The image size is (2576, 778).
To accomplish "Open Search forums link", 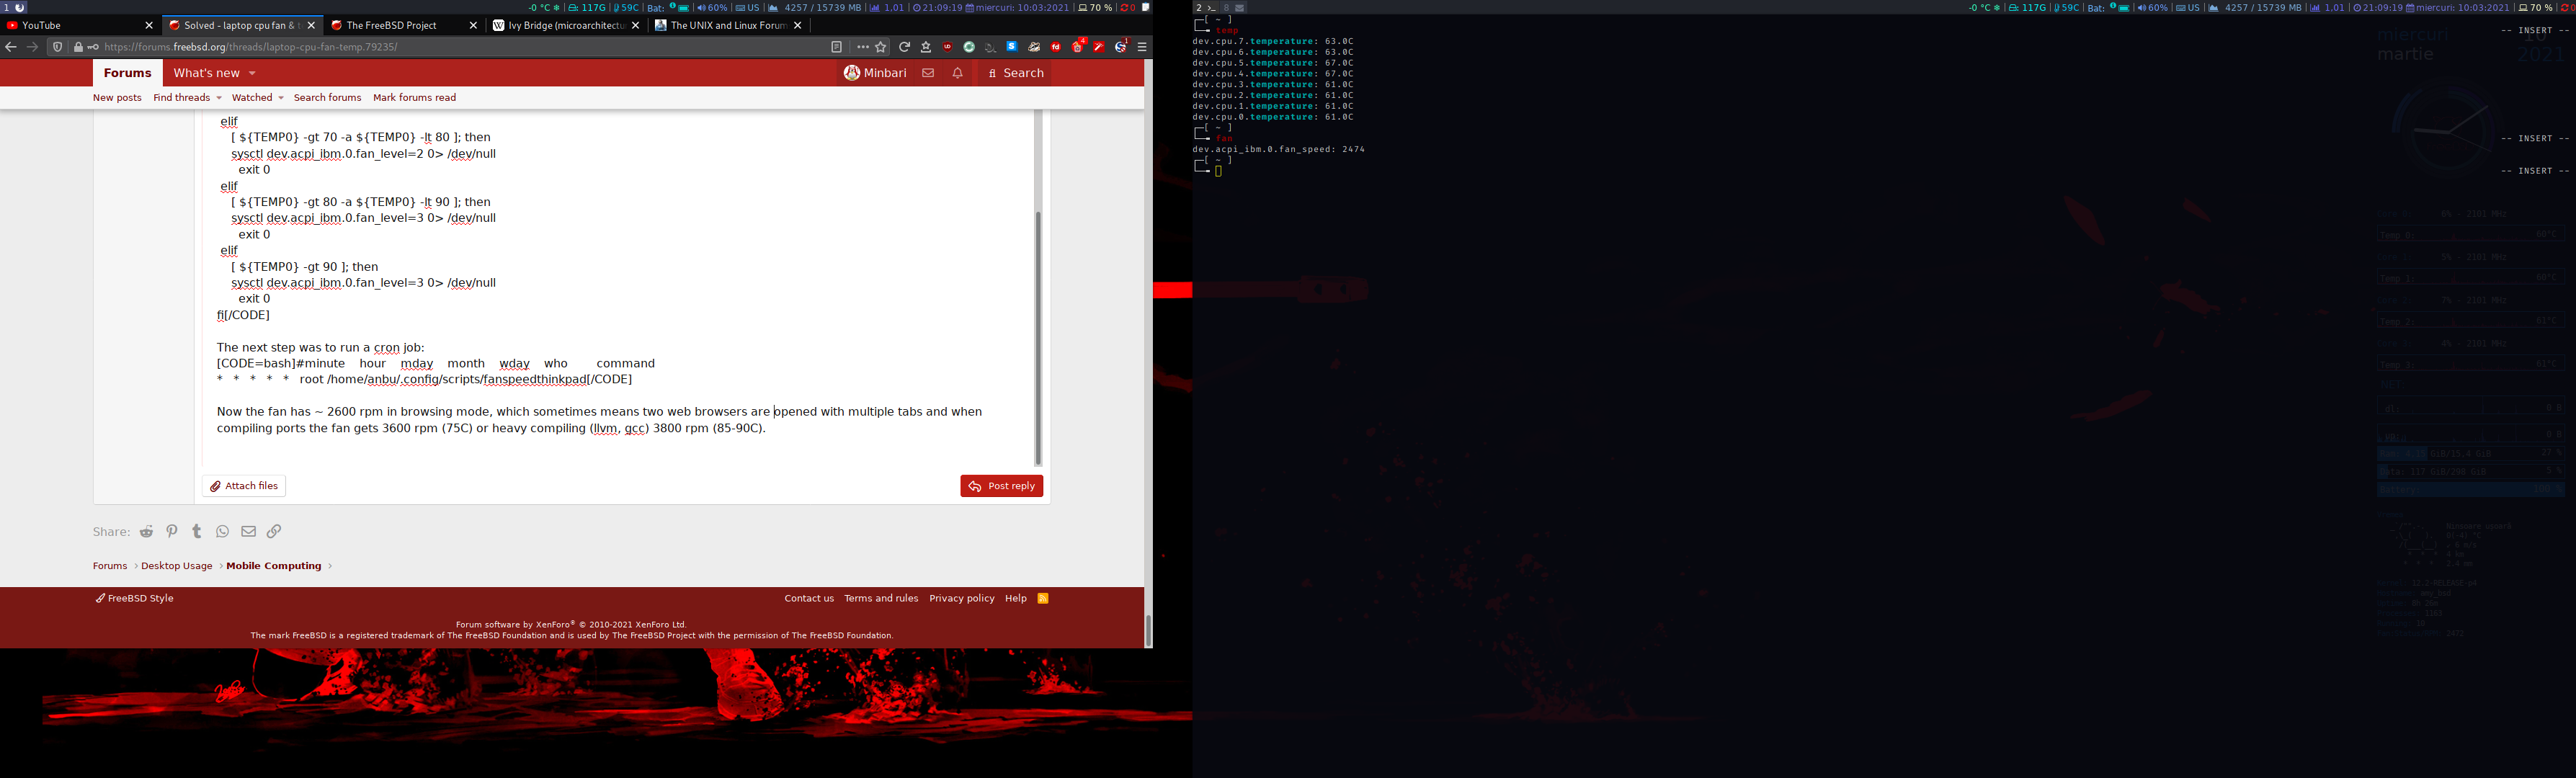I will 327,98.
